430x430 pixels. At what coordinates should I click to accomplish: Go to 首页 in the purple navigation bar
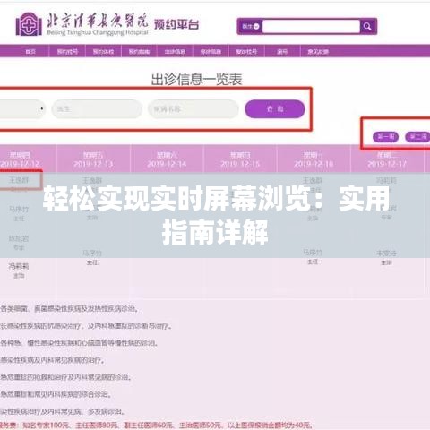pos(30,52)
